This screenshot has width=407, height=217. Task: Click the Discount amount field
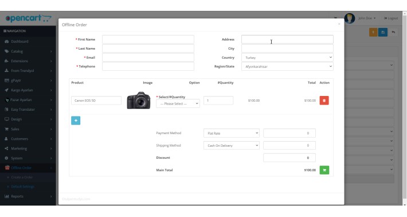tap(289, 158)
